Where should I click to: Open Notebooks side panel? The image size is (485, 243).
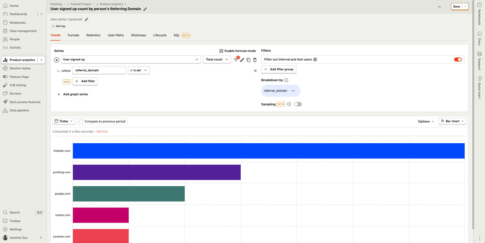click(479, 14)
